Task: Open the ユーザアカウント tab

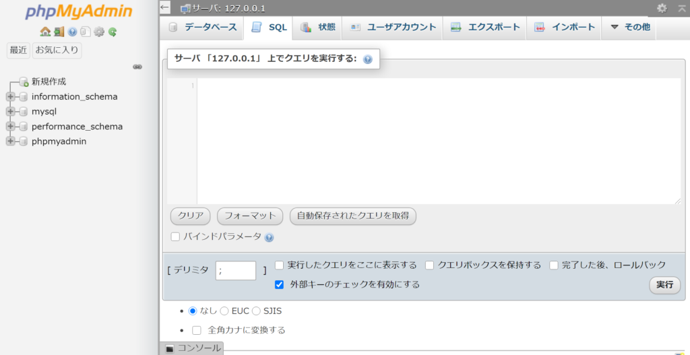Action: [393, 28]
